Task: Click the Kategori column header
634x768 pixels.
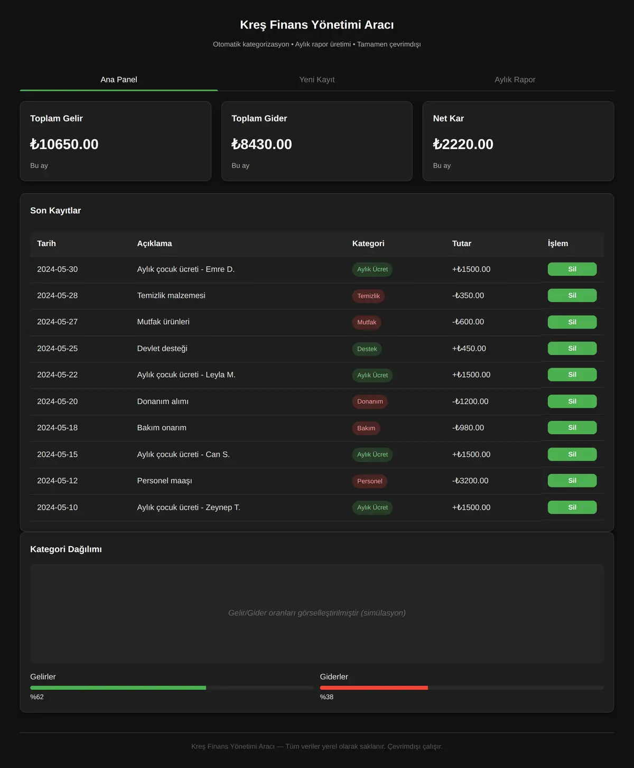Action: (368, 243)
